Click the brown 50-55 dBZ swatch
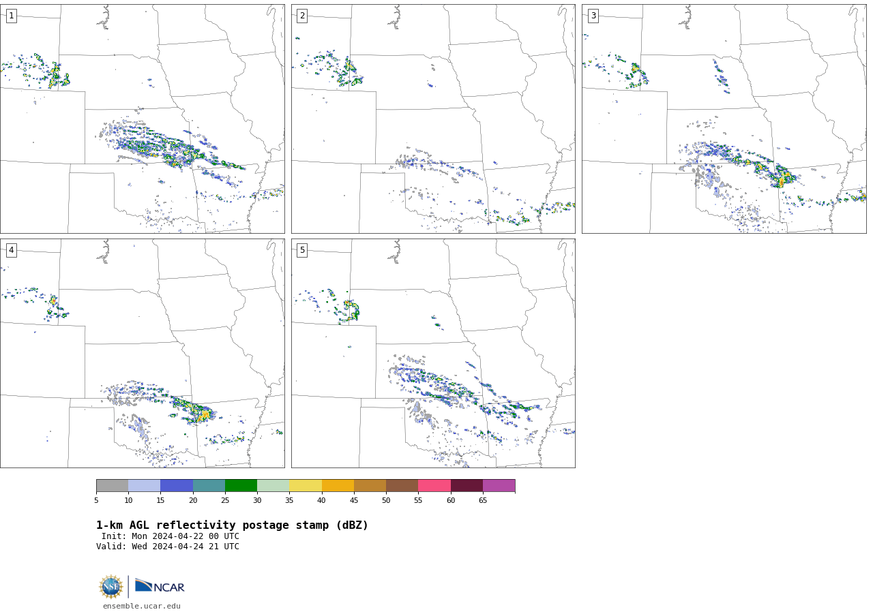Viewport: 873px width, 614px height. [x=402, y=485]
